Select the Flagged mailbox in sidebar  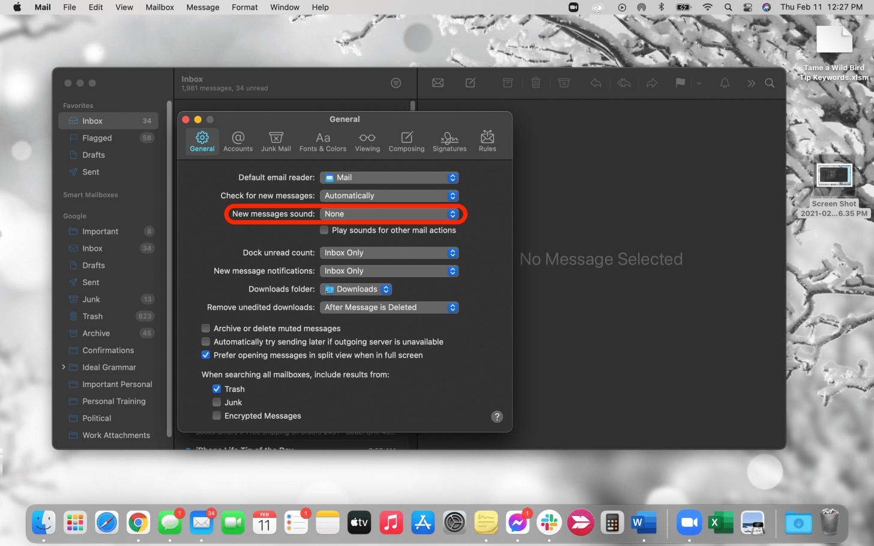tap(96, 137)
